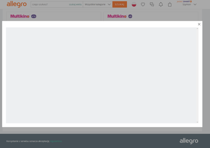Open the messages chat icon

coord(152,5)
